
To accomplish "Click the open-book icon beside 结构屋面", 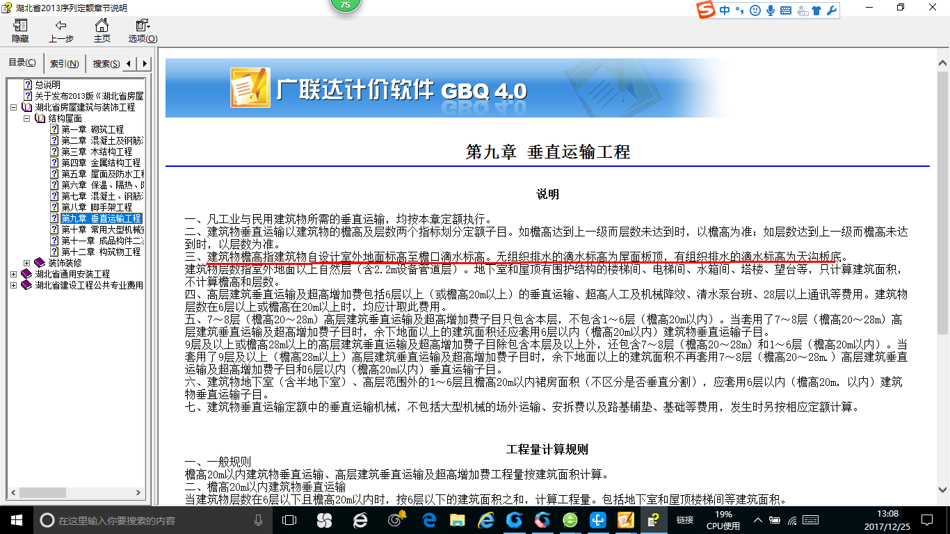I will pos(40,118).
